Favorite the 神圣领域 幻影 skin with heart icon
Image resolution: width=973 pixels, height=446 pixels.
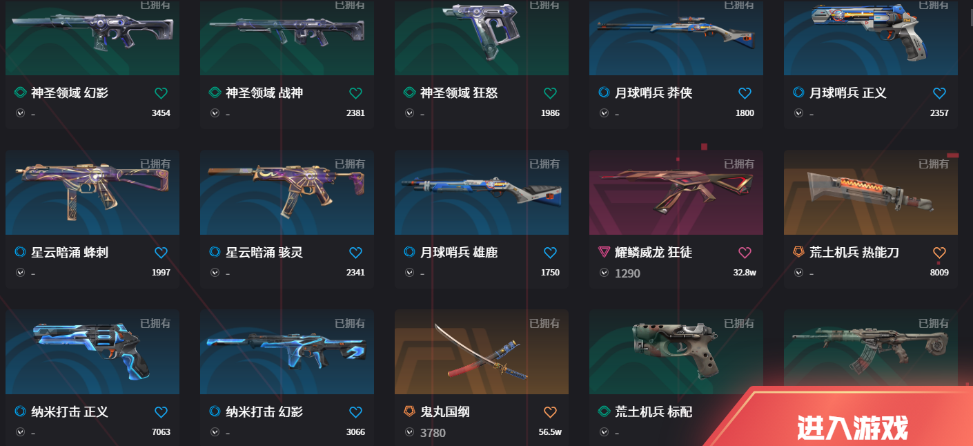click(161, 93)
